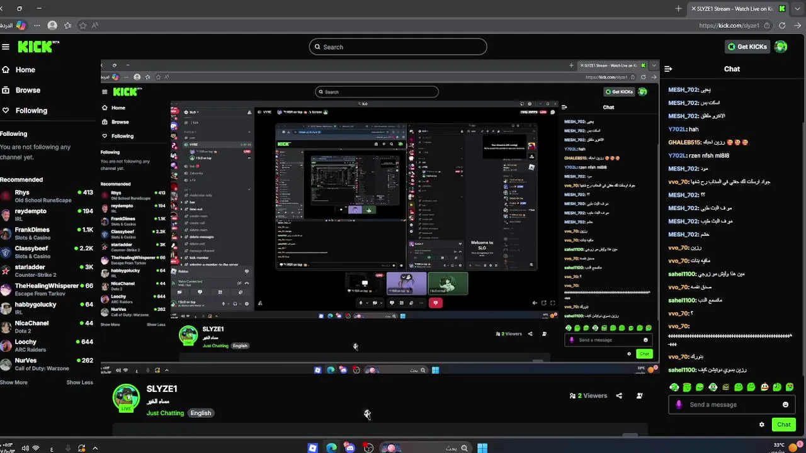Open your Kick account avatar in the top header
The image size is (806, 453).
pyautogui.click(x=781, y=47)
